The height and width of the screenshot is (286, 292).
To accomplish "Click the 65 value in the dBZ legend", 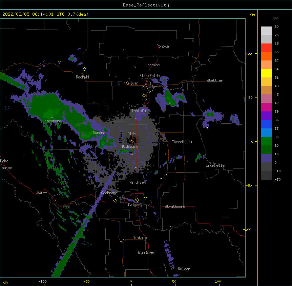I will pos(276,44).
